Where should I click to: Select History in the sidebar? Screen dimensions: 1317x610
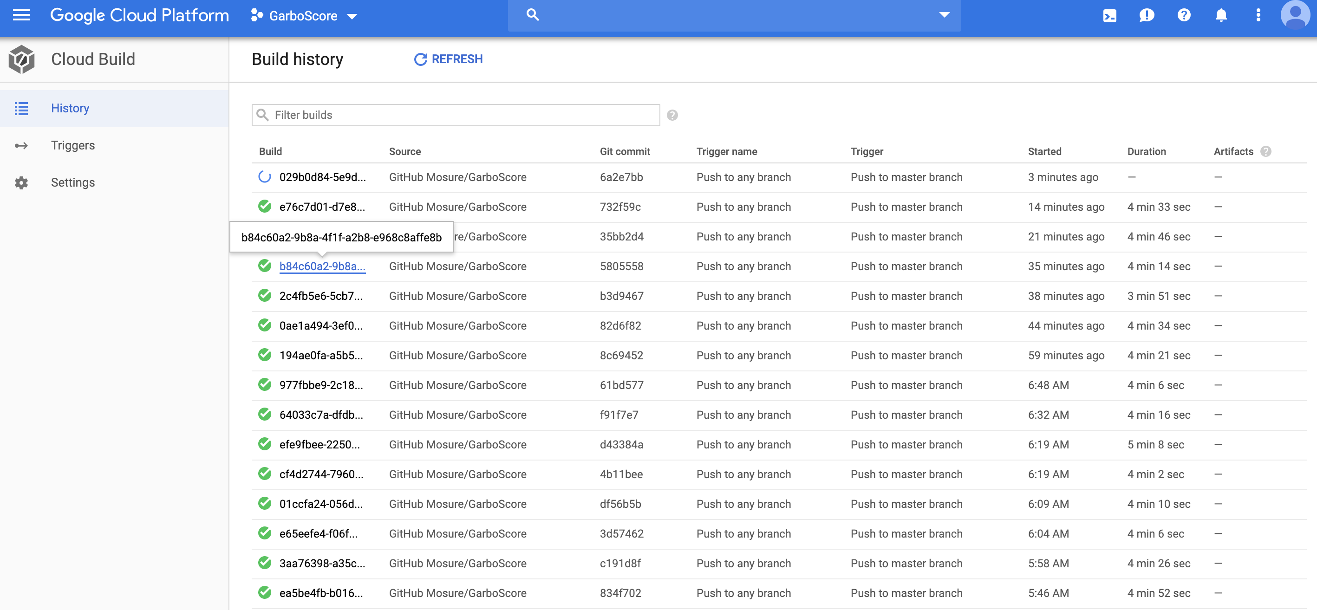(70, 108)
